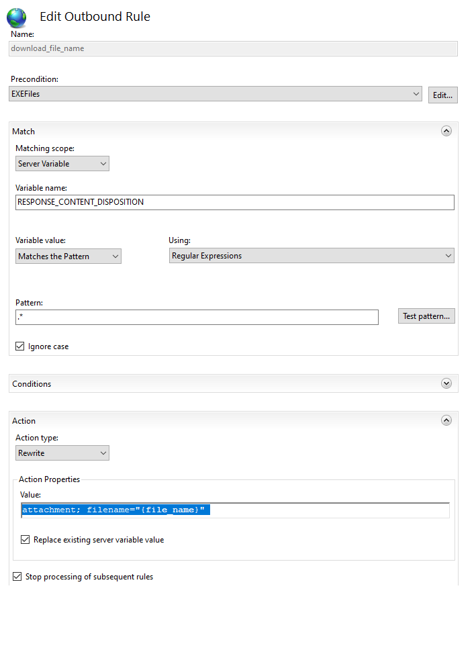Open the Precondition EXEFiles dropdown
476x658 pixels.
pyautogui.click(x=216, y=93)
